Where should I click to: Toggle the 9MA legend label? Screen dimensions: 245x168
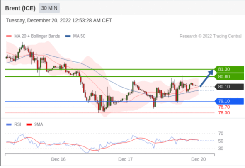[39, 124]
